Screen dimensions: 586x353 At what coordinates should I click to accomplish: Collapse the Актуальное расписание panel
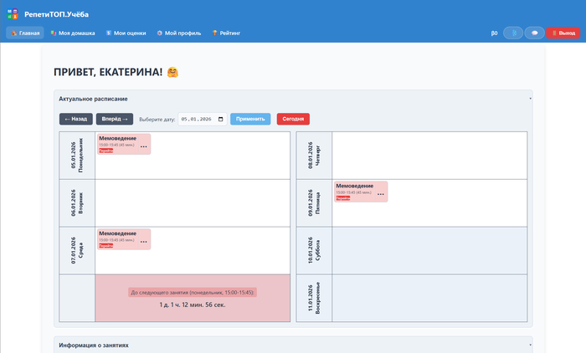pyautogui.click(x=530, y=99)
